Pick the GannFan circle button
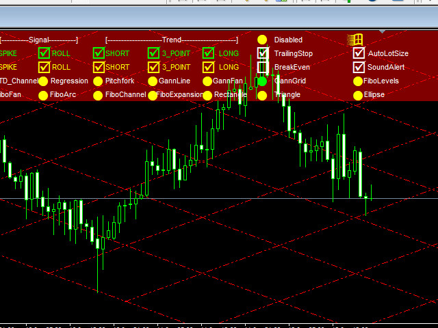The image size is (438, 328). [x=207, y=81]
